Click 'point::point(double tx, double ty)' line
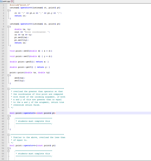Image resolution: width=151 pixels, height=161 pixels. coord(30,72)
